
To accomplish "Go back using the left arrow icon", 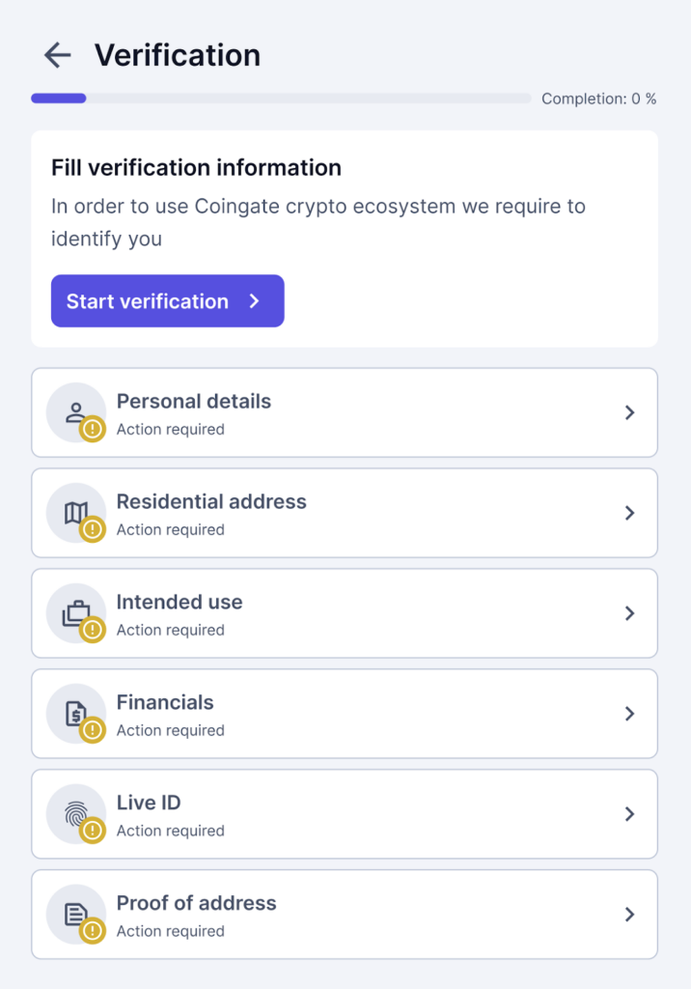I will point(57,55).
